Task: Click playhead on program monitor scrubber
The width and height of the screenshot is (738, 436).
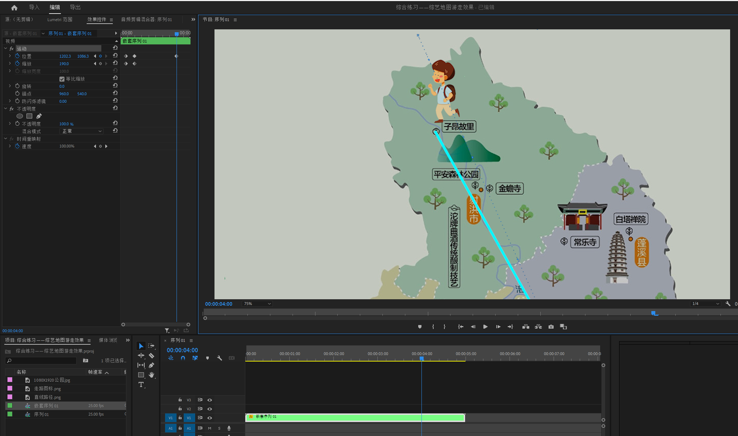Action: coord(653,313)
